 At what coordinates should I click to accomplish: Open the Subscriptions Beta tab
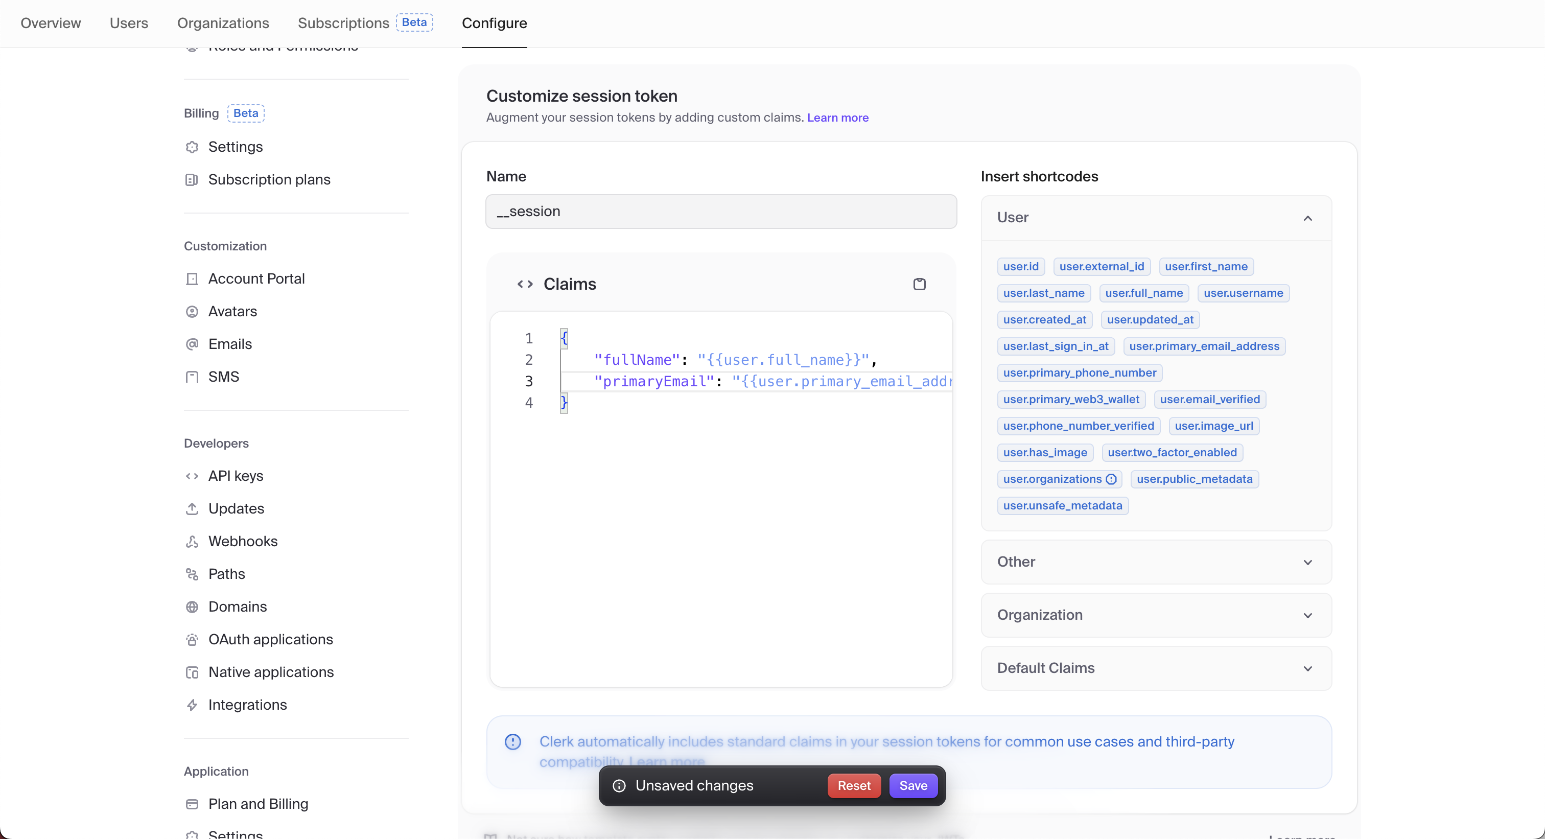[x=342, y=23]
